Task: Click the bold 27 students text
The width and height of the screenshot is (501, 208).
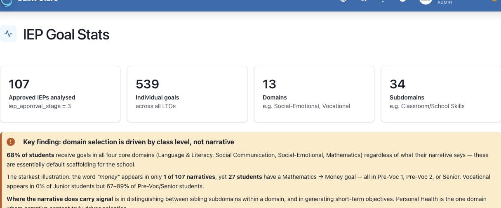Action: (x=245, y=177)
